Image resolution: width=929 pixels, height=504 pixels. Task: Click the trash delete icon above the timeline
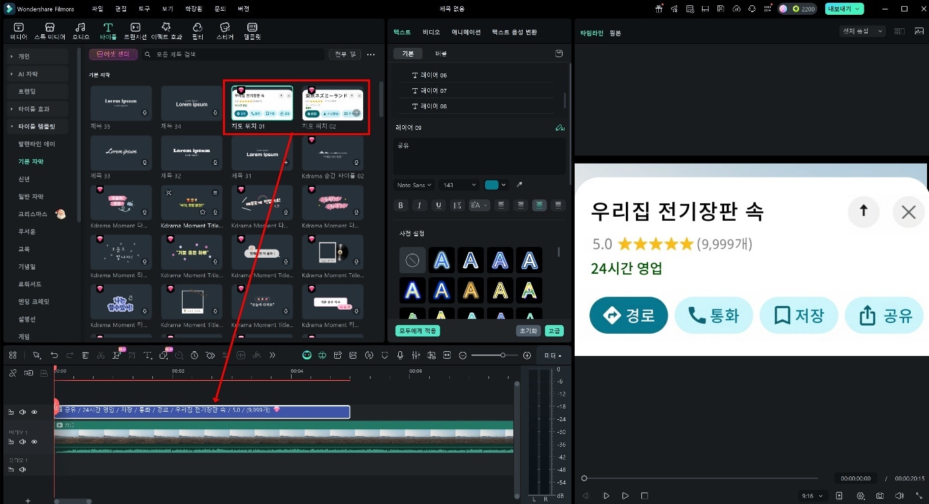(84, 355)
